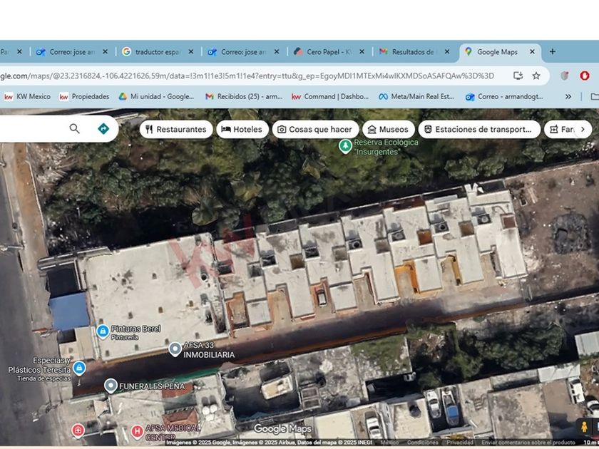Image resolution: width=599 pixels, height=449 pixels.
Task: Open directions with the blue arrow icon
Action: 103,129
